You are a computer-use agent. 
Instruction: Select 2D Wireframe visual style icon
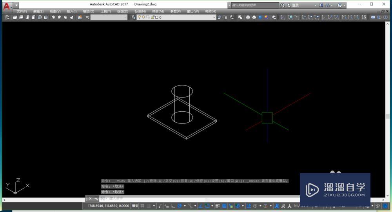pos(240,17)
